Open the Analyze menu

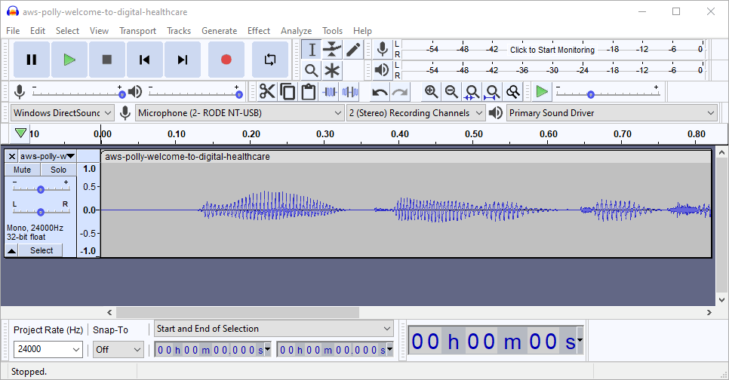click(296, 31)
